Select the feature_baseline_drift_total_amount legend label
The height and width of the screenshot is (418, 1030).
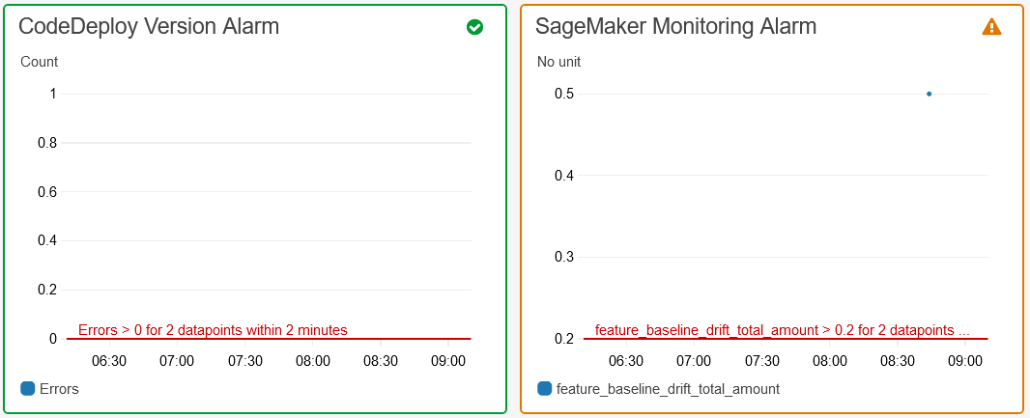coord(668,389)
